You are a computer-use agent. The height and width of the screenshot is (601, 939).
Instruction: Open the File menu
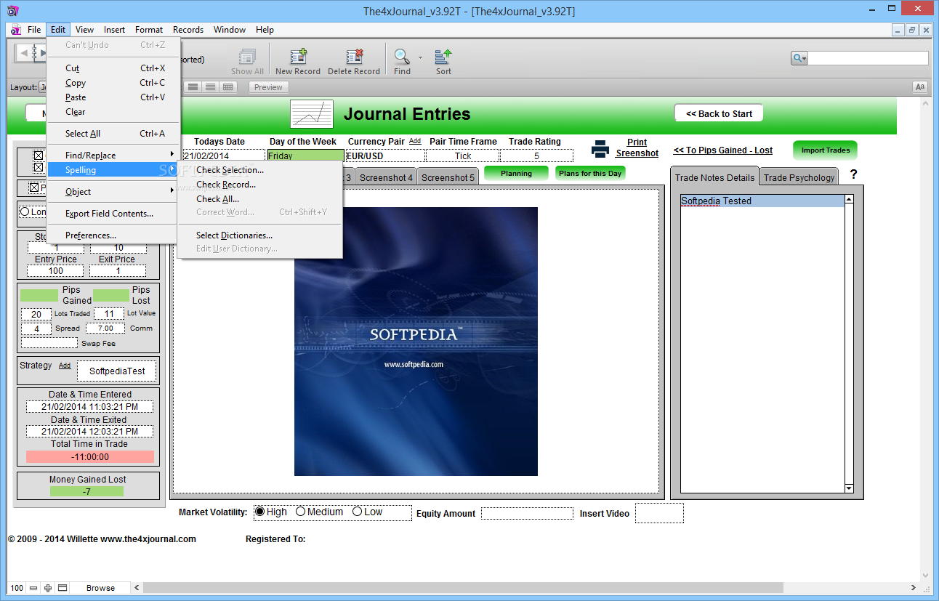[x=34, y=30]
